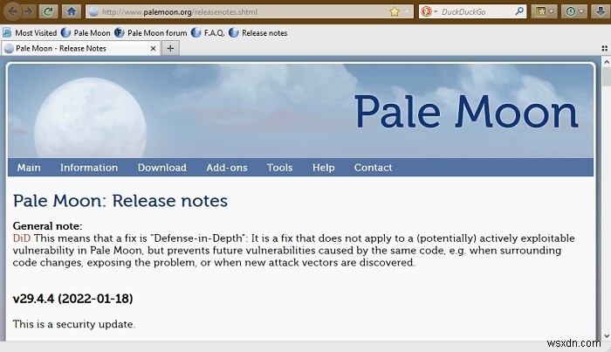Open F.A.Q. bookmark

point(208,33)
